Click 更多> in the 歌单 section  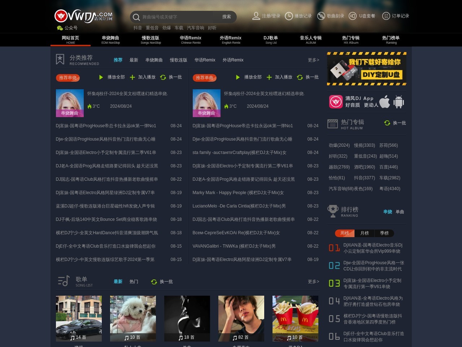313,282
